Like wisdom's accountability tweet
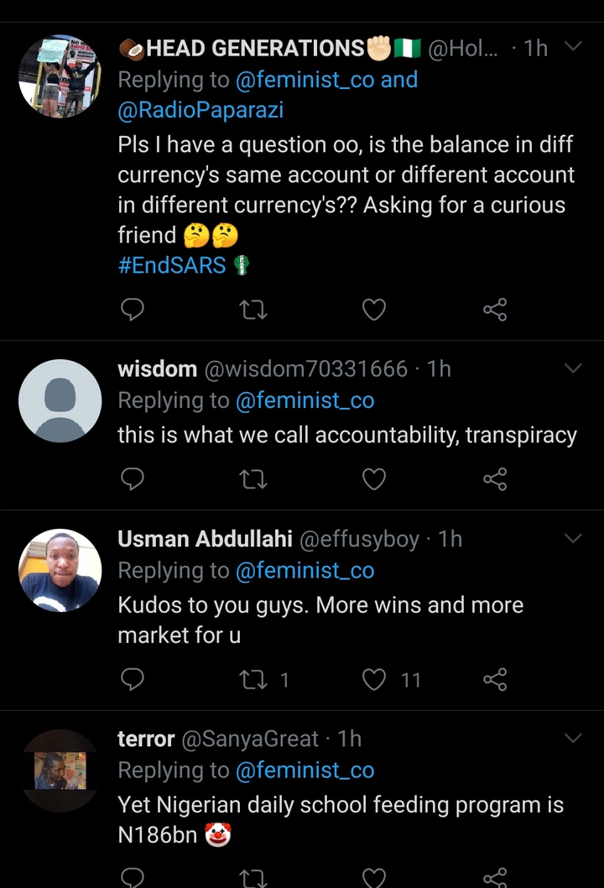The height and width of the screenshot is (888, 604). click(373, 478)
